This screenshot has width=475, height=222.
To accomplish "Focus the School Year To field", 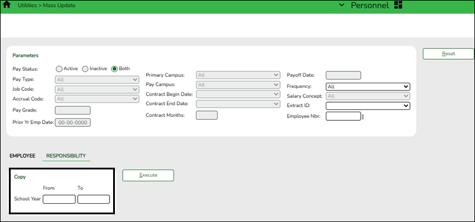I will pos(94,200).
